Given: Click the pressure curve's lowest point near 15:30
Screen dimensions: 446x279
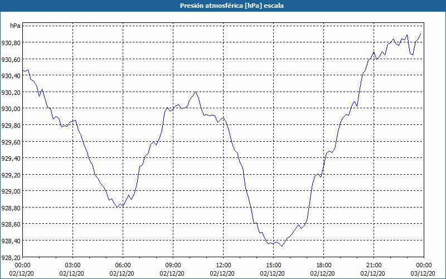Looking at the screenshot, I should (x=282, y=246).
